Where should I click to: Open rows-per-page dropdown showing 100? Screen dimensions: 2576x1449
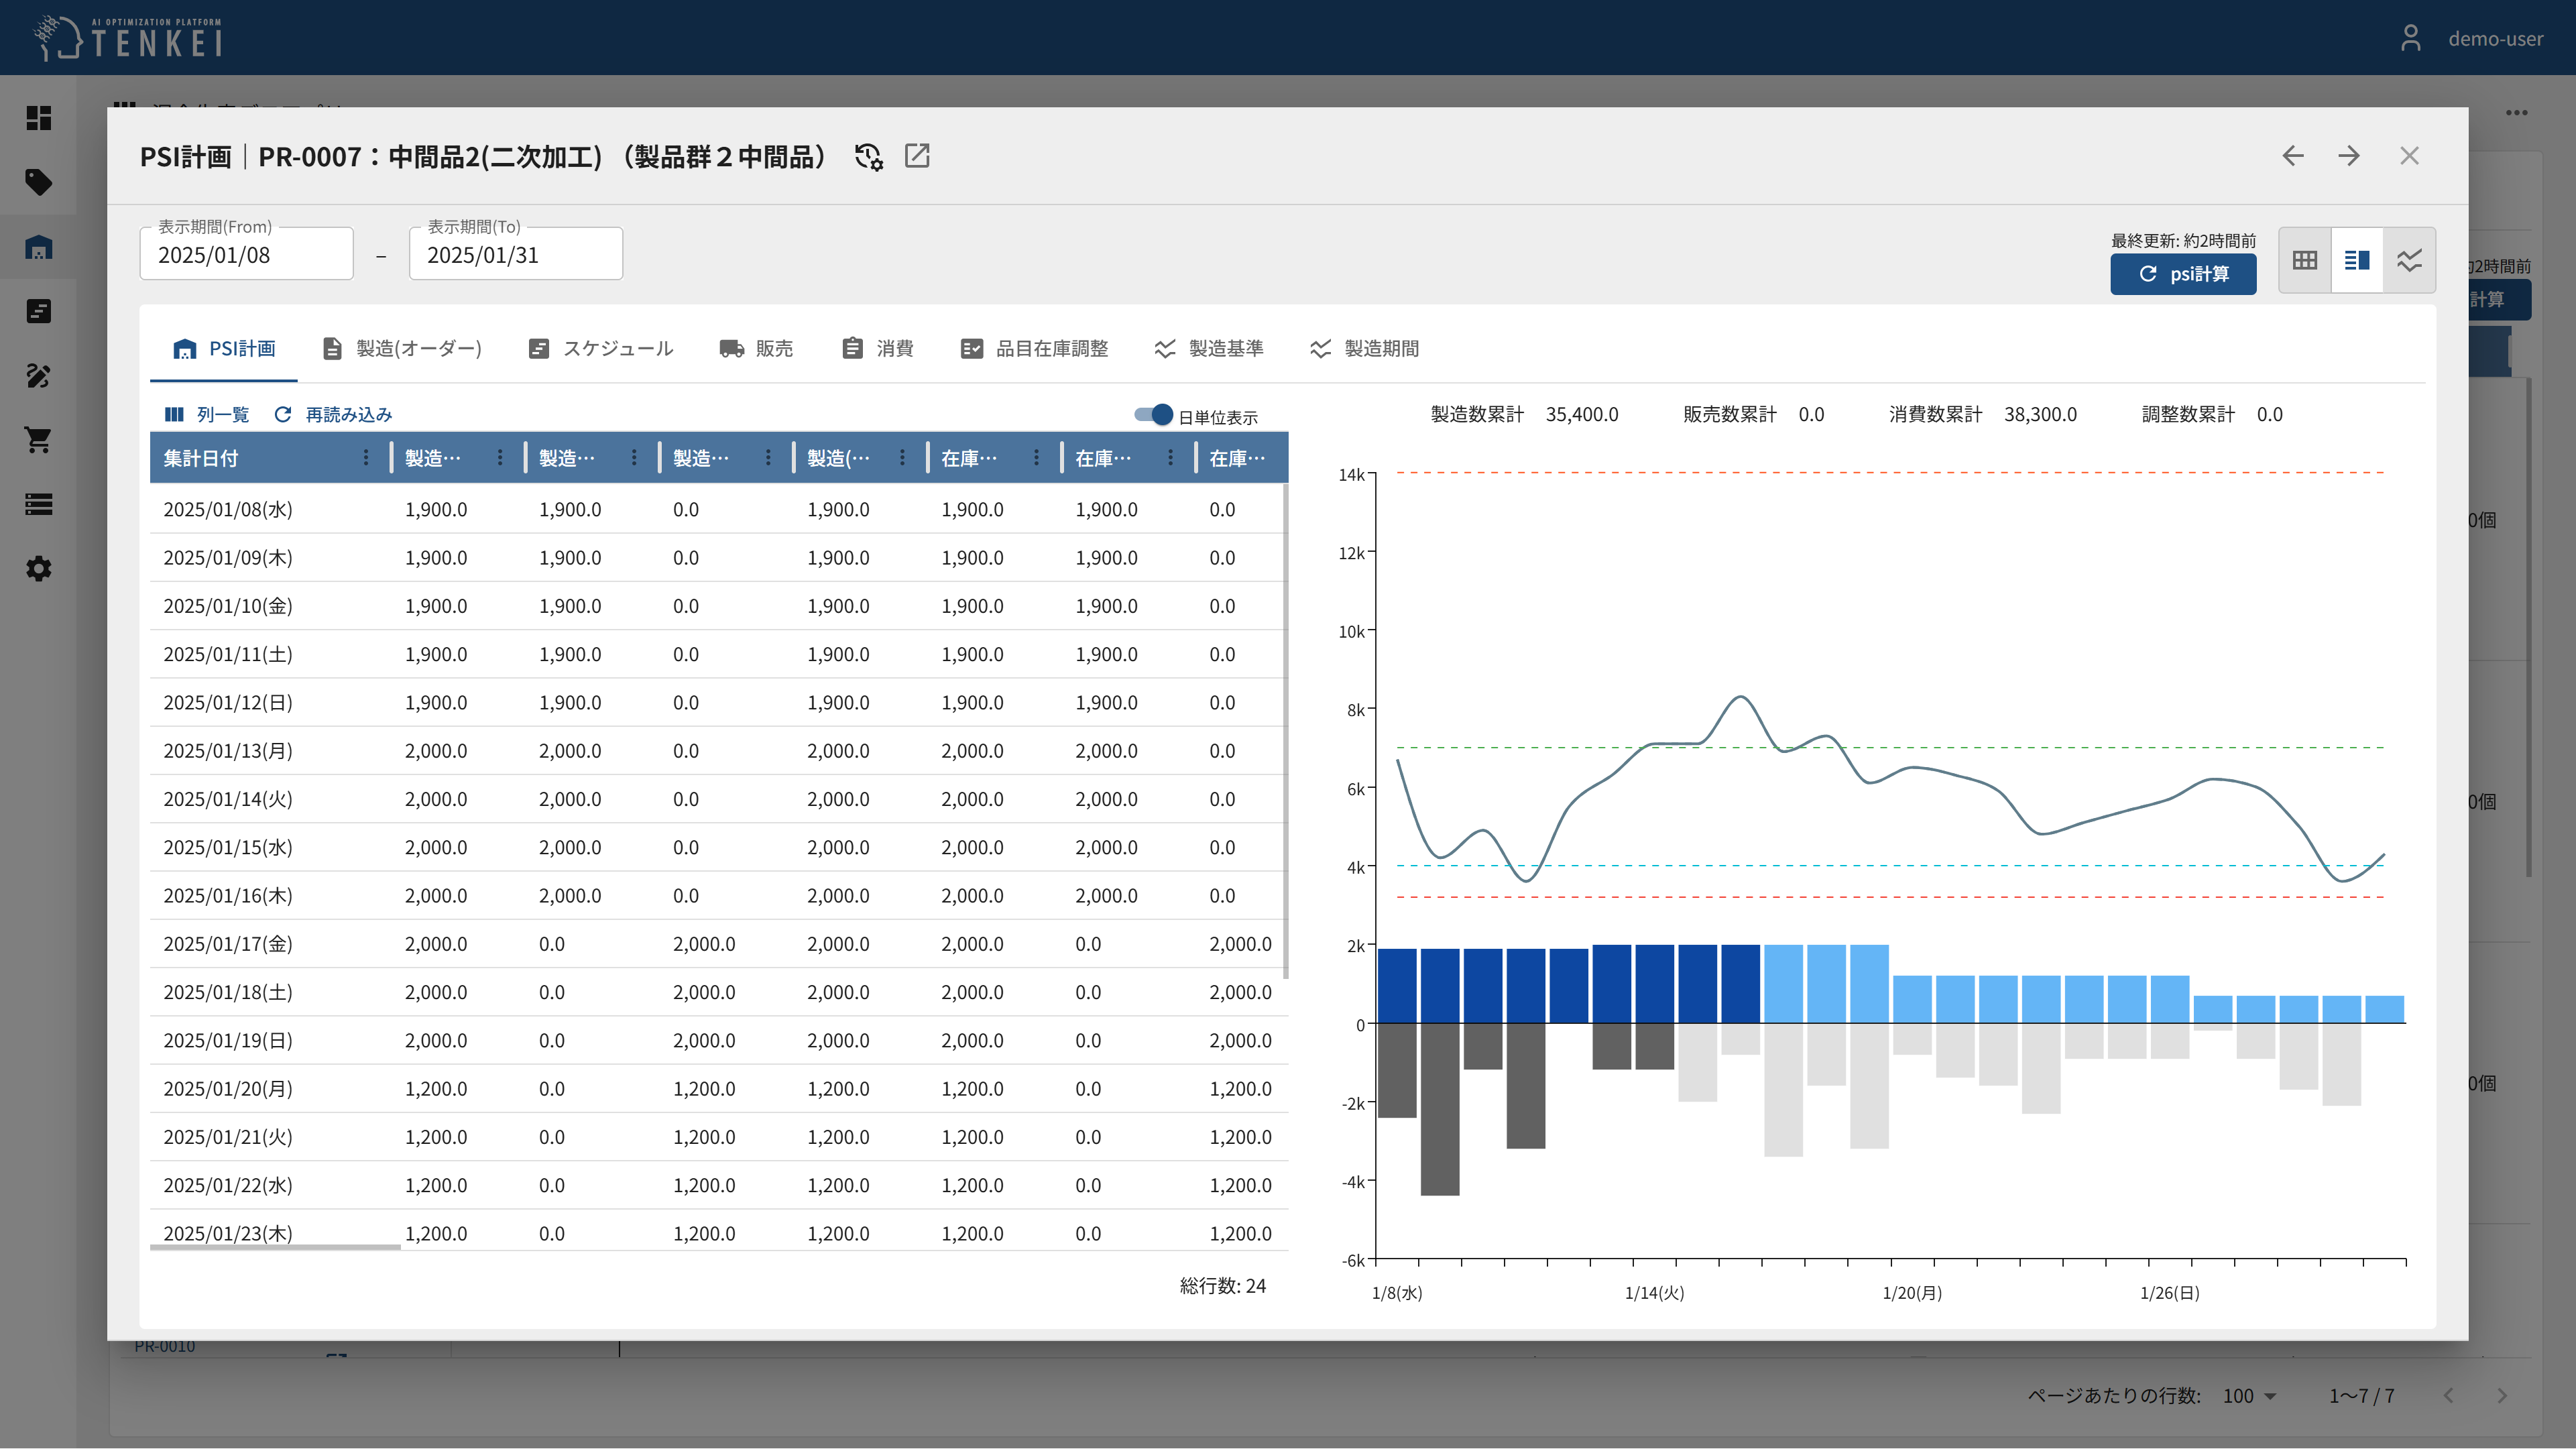click(x=2249, y=1396)
